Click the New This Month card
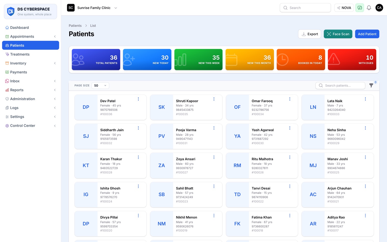 [250, 59]
